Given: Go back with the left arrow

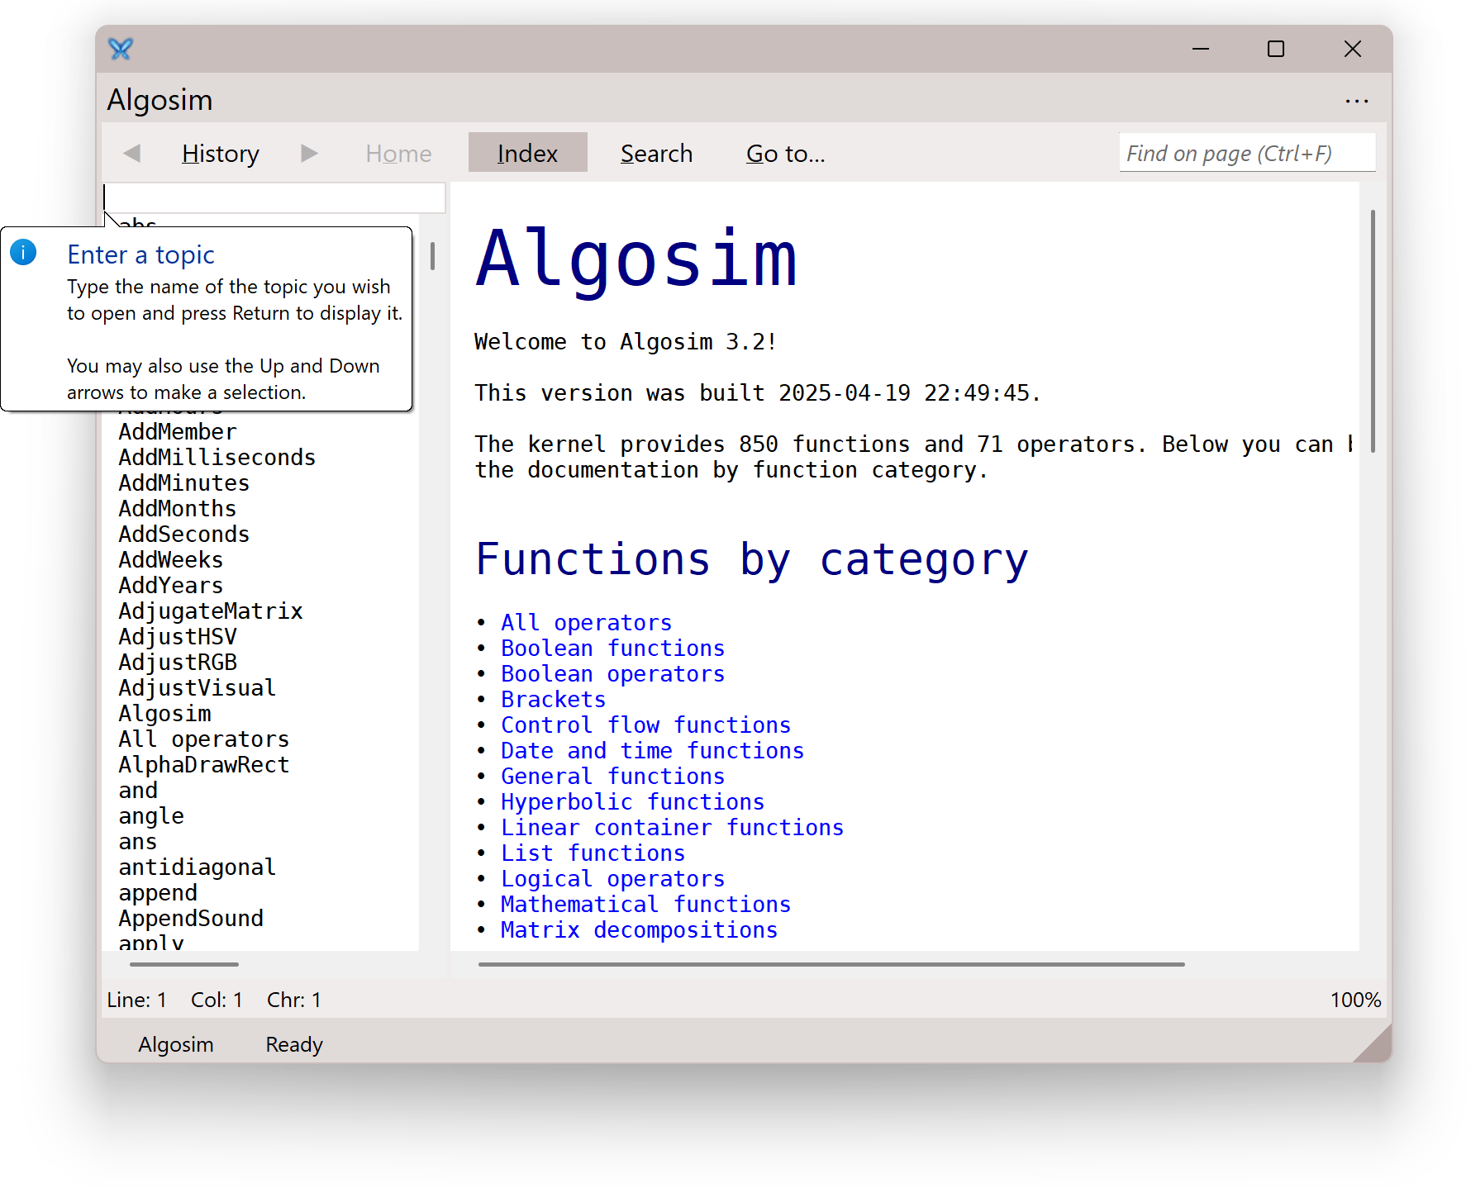Looking at the screenshot, I should tap(132, 153).
